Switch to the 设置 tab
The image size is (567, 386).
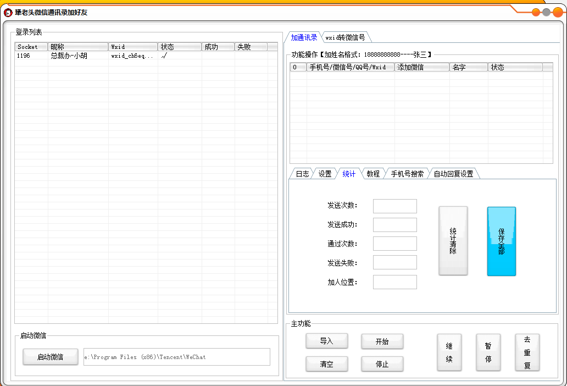[325, 174]
